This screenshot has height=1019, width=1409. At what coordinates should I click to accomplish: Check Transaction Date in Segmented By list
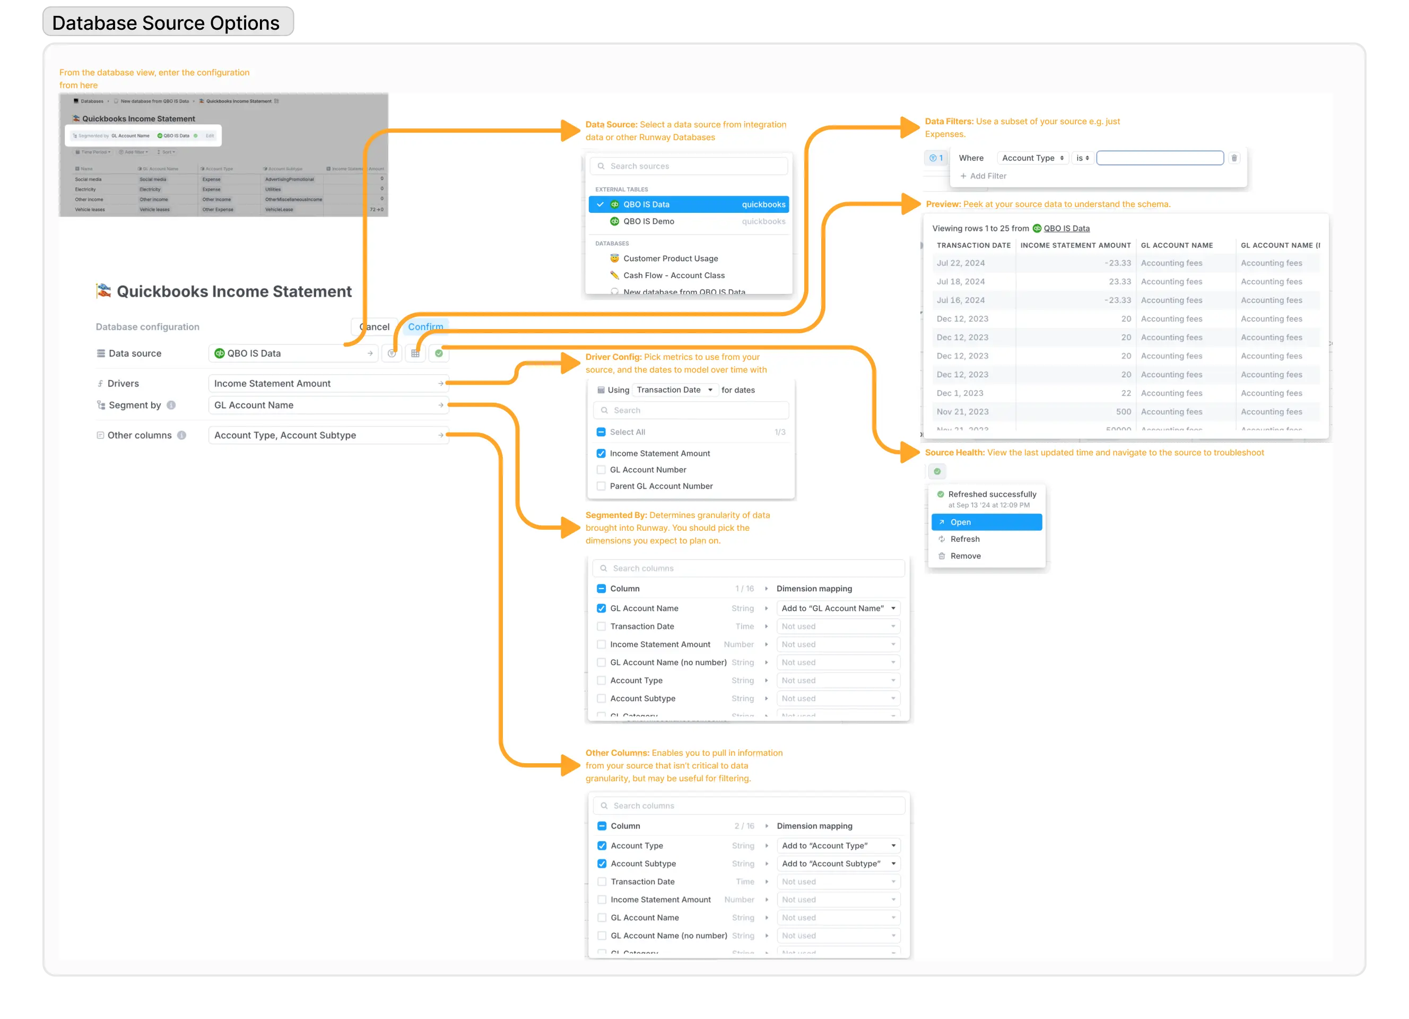coord(602,626)
